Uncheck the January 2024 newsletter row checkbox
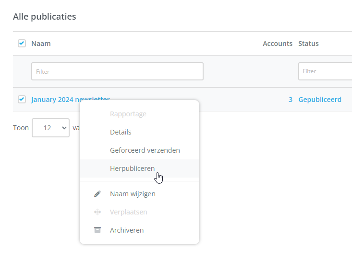The image size is (352, 258). [x=22, y=100]
